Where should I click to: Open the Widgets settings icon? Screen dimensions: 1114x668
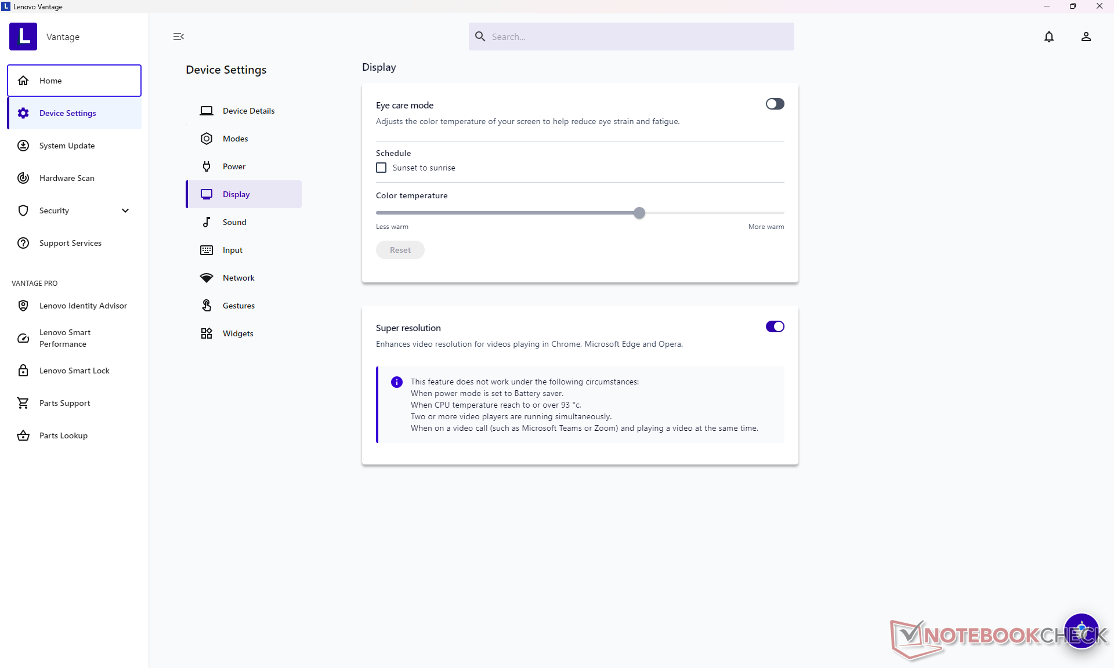tap(207, 333)
